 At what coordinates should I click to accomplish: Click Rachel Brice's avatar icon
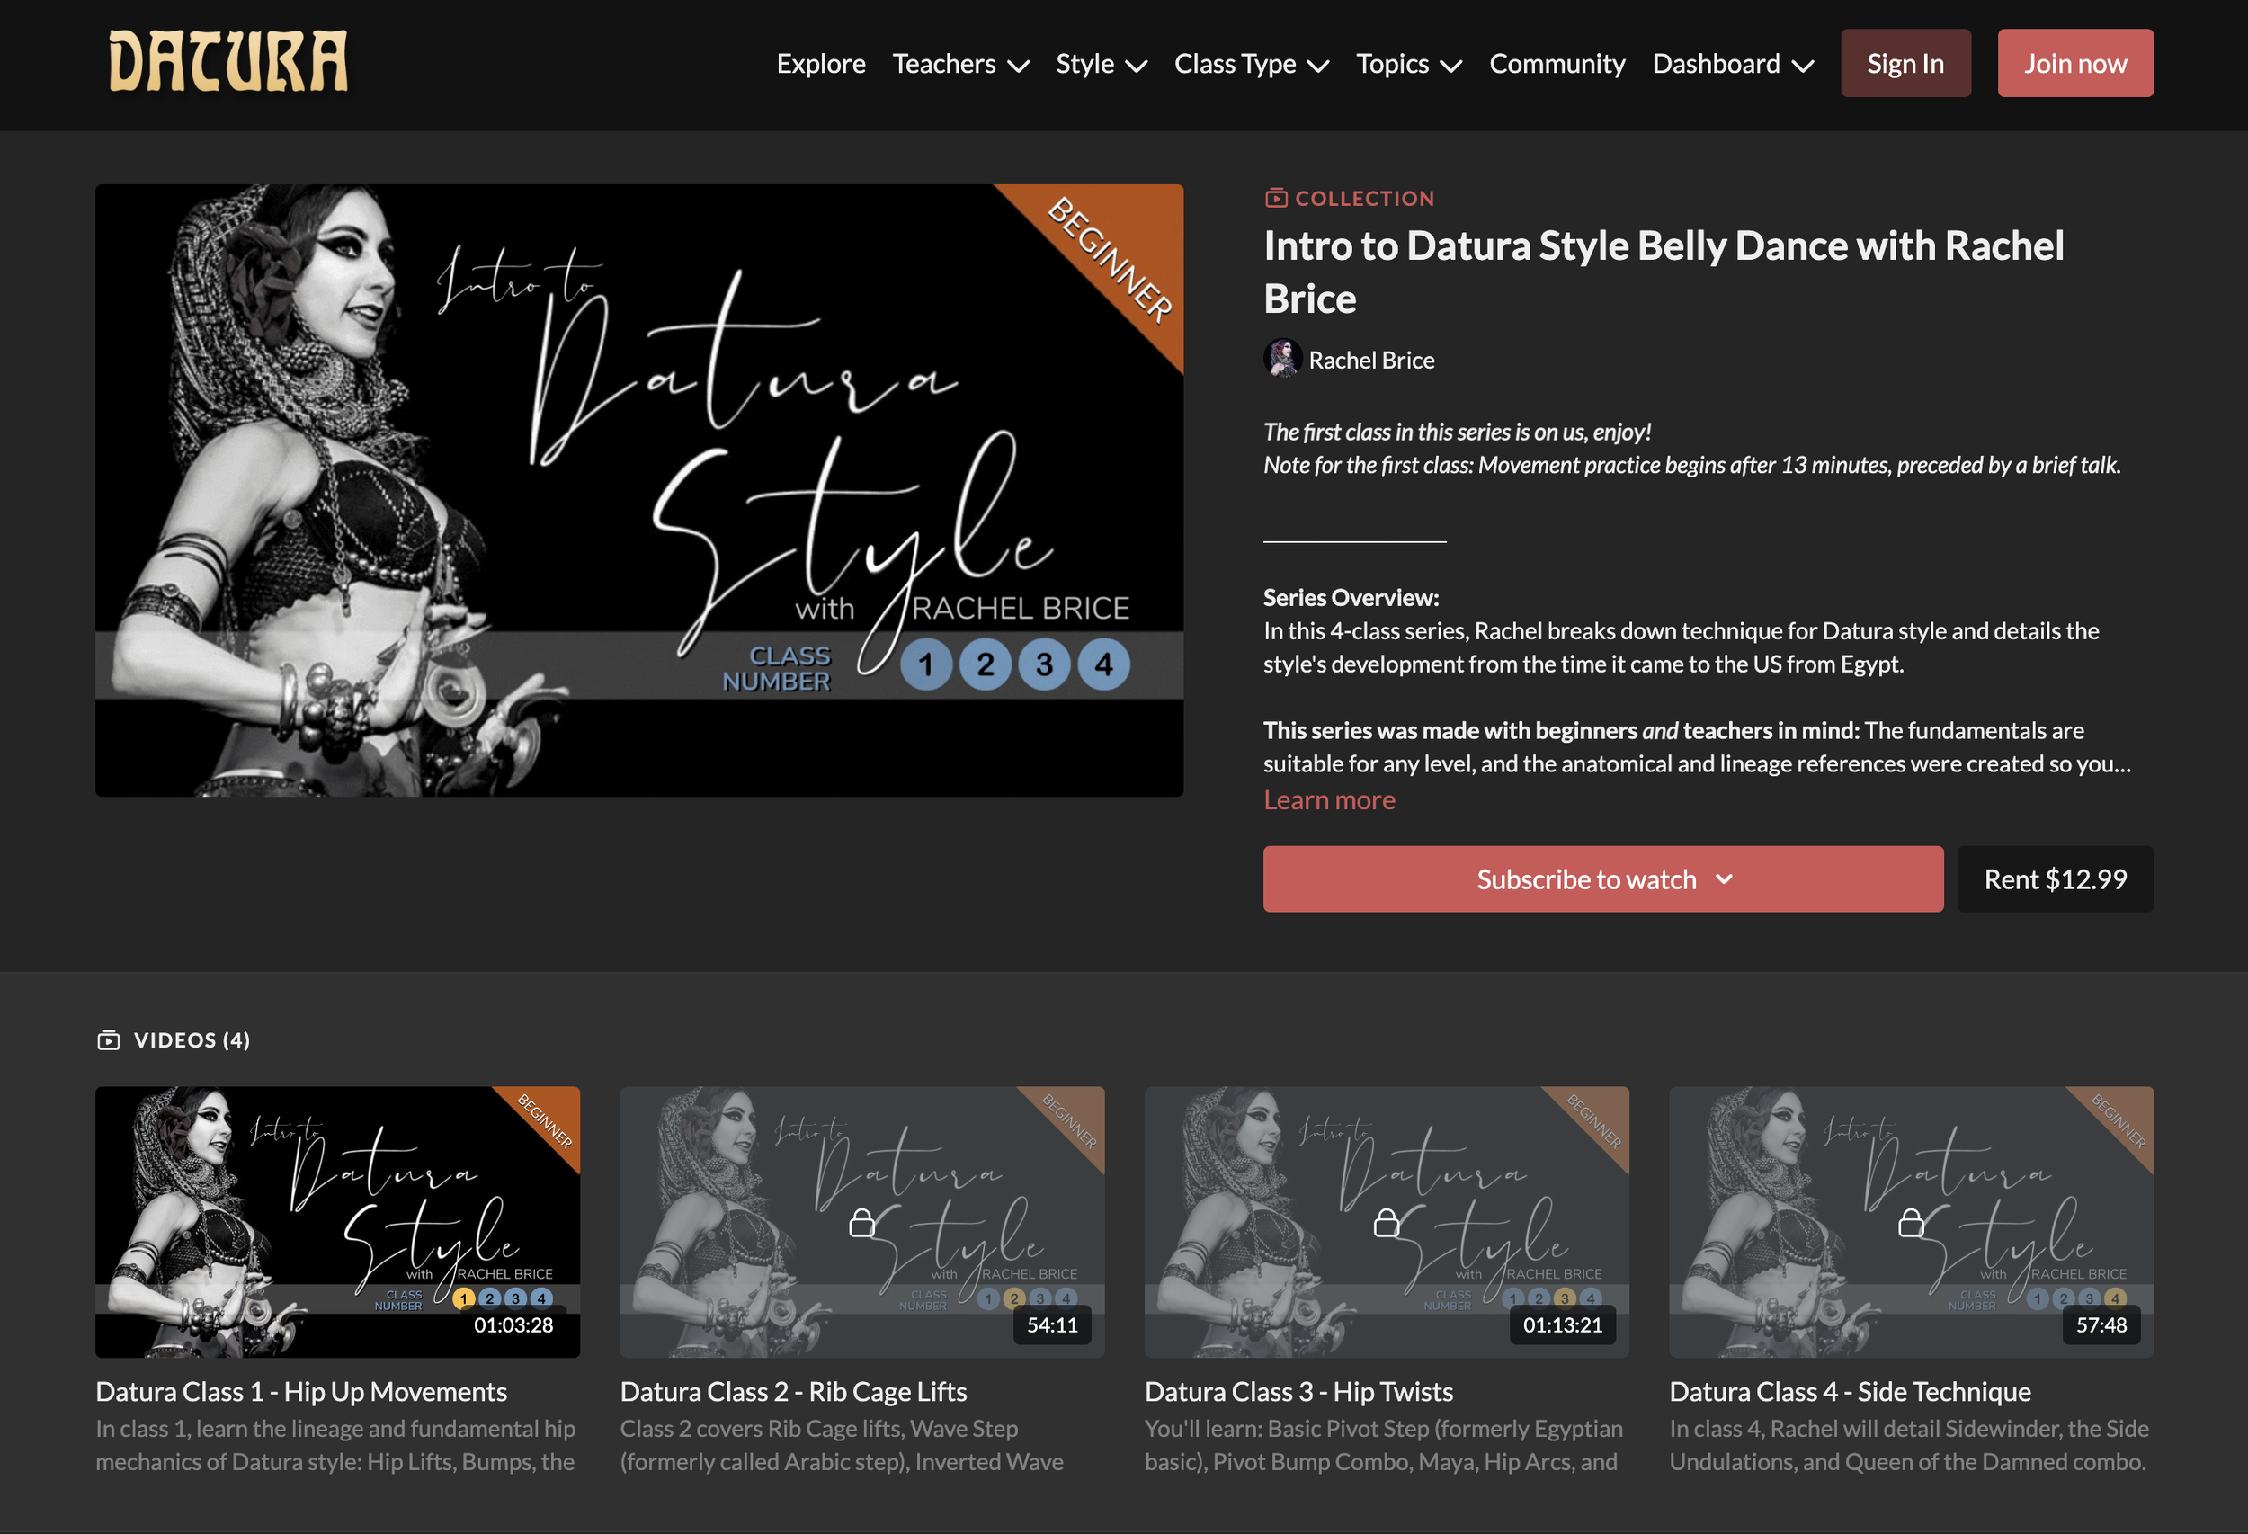click(1281, 359)
